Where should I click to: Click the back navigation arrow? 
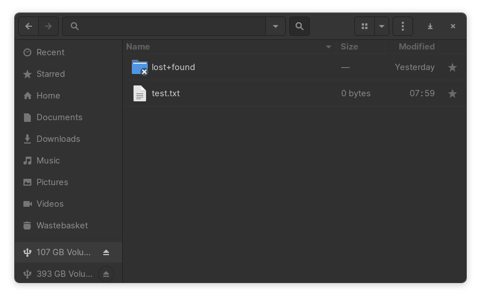click(x=29, y=26)
